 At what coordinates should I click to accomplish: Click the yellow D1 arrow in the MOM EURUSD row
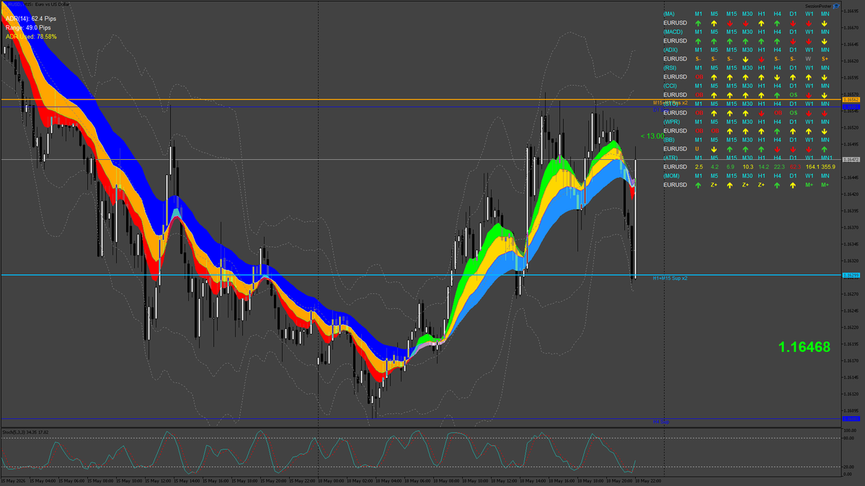793,185
